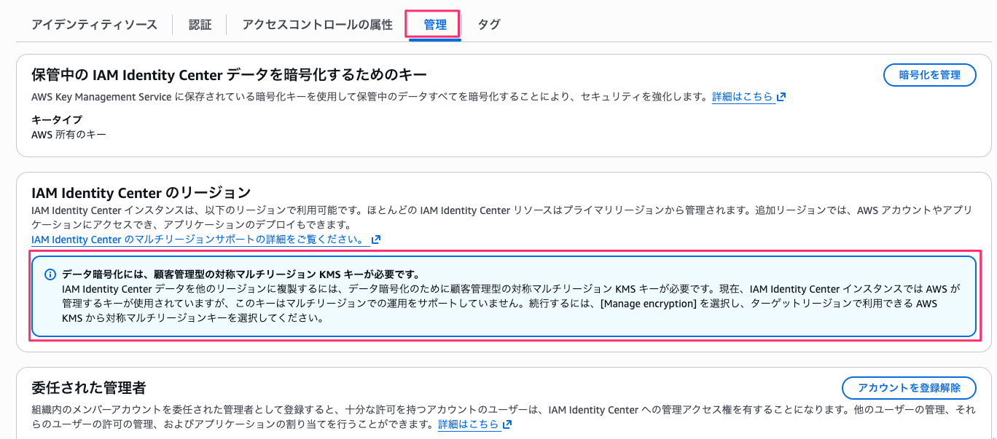This screenshot has width=997, height=439.
Task: Switch to the 認証 tab
Action: (200, 25)
